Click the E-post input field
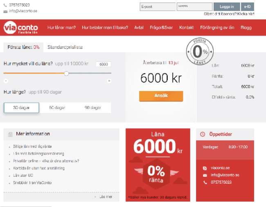This screenshot has width=266, height=207. [158, 7]
